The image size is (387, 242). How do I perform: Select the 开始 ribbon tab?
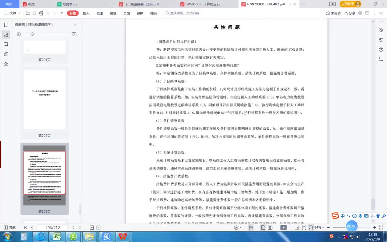click(x=73, y=13)
